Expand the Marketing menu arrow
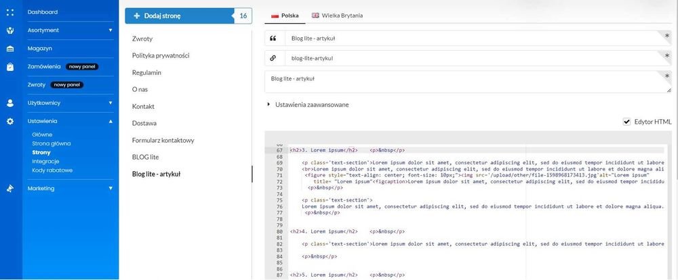 tap(111, 189)
